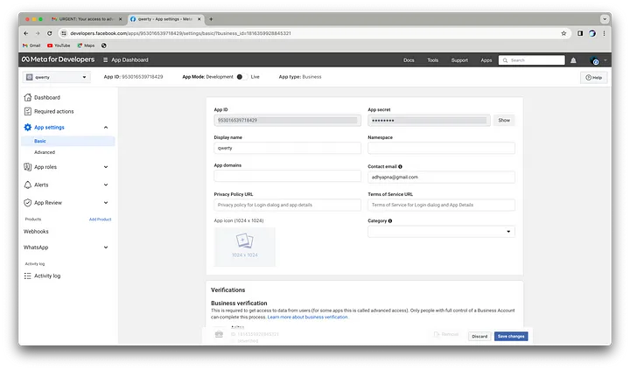Click the App settings gear icon

tap(28, 128)
